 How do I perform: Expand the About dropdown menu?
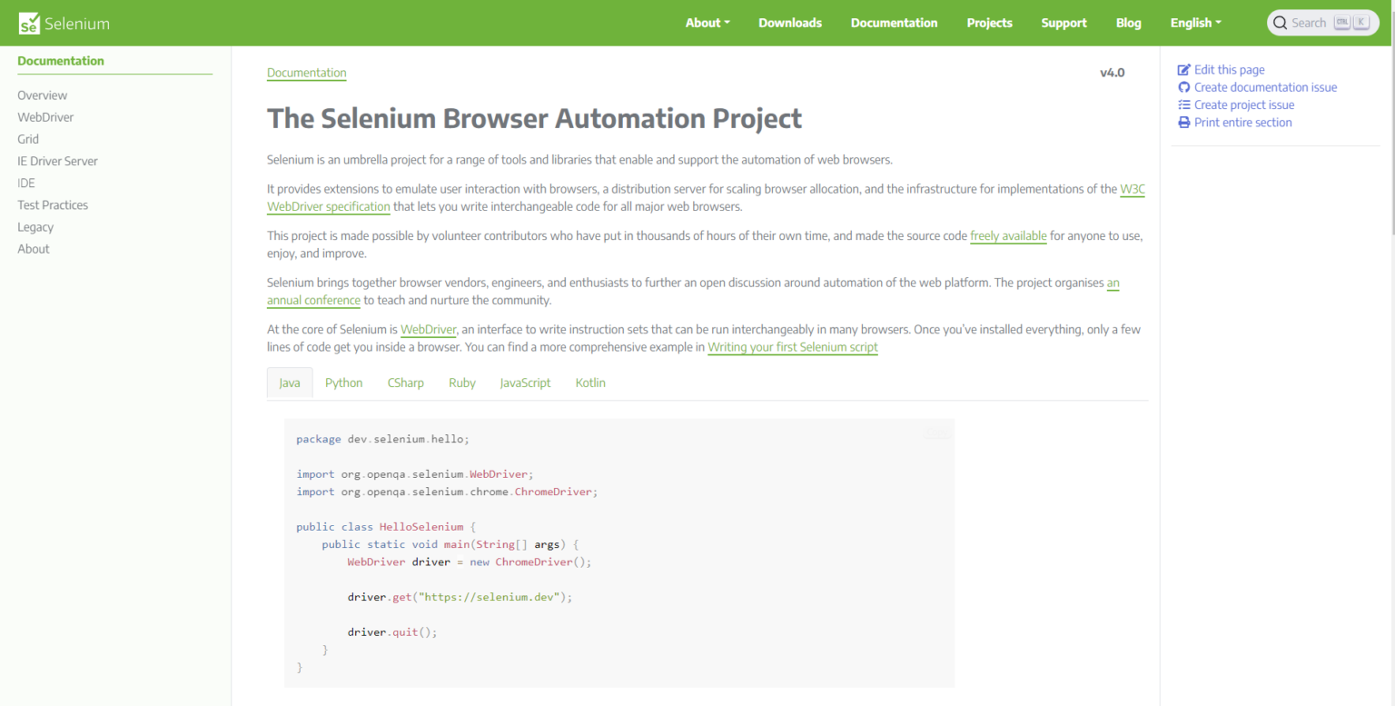pyautogui.click(x=707, y=23)
